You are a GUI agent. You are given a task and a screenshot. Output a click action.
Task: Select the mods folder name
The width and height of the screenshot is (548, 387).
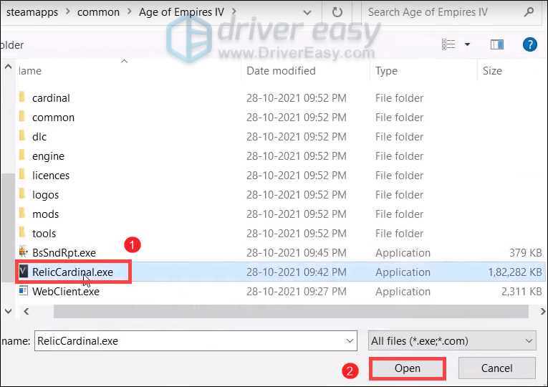click(x=45, y=214)
